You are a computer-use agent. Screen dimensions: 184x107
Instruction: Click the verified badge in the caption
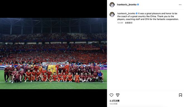[137, 13]
